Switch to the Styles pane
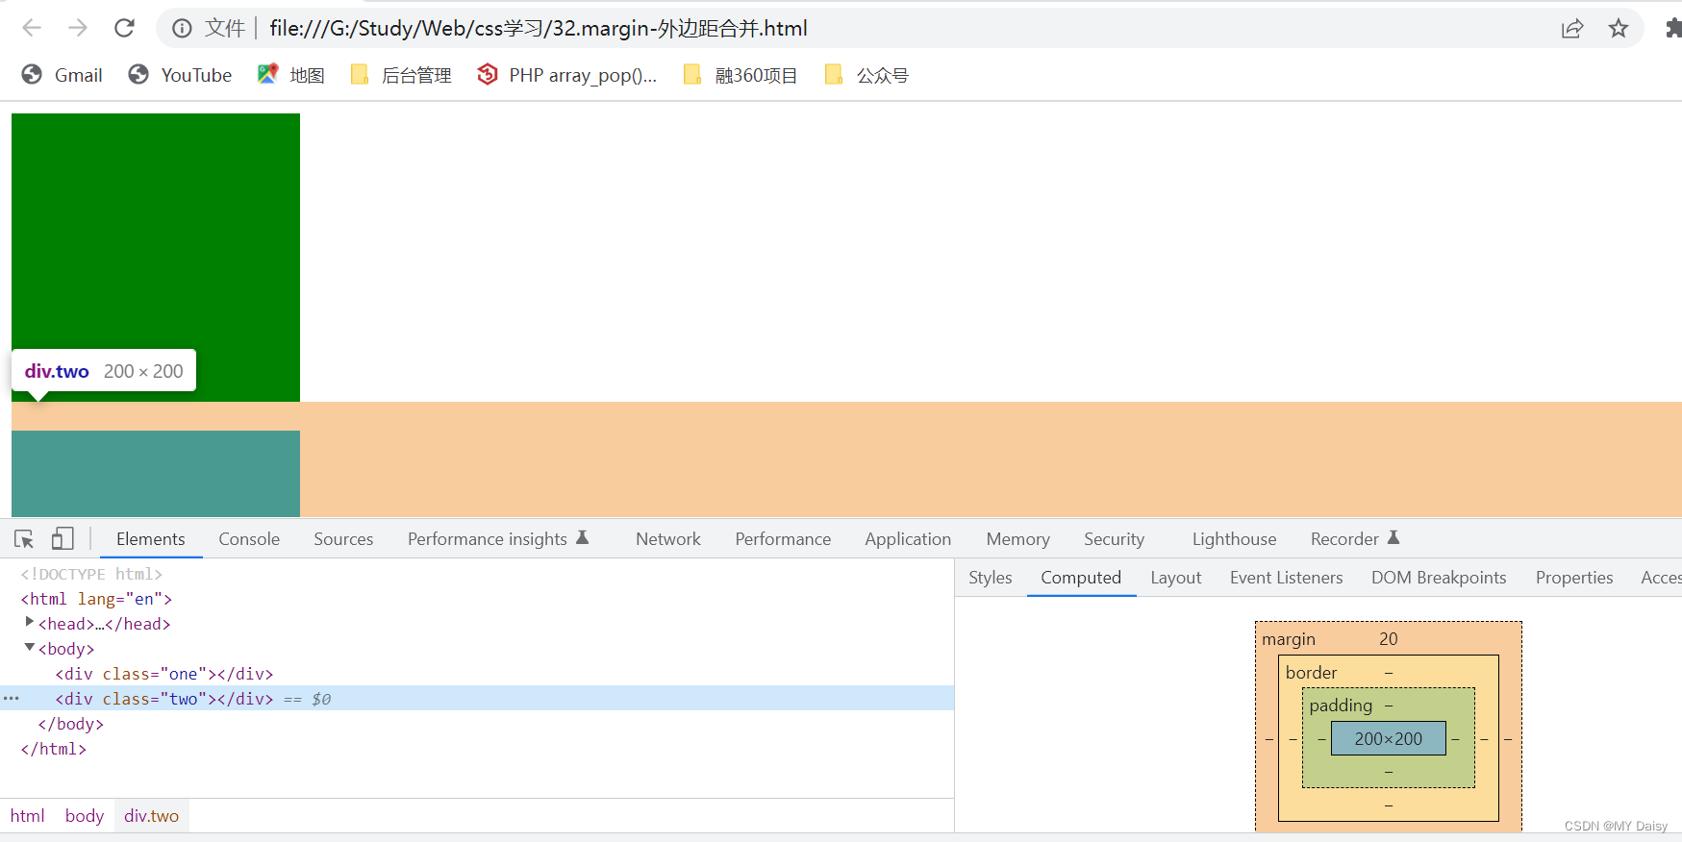 990,578
